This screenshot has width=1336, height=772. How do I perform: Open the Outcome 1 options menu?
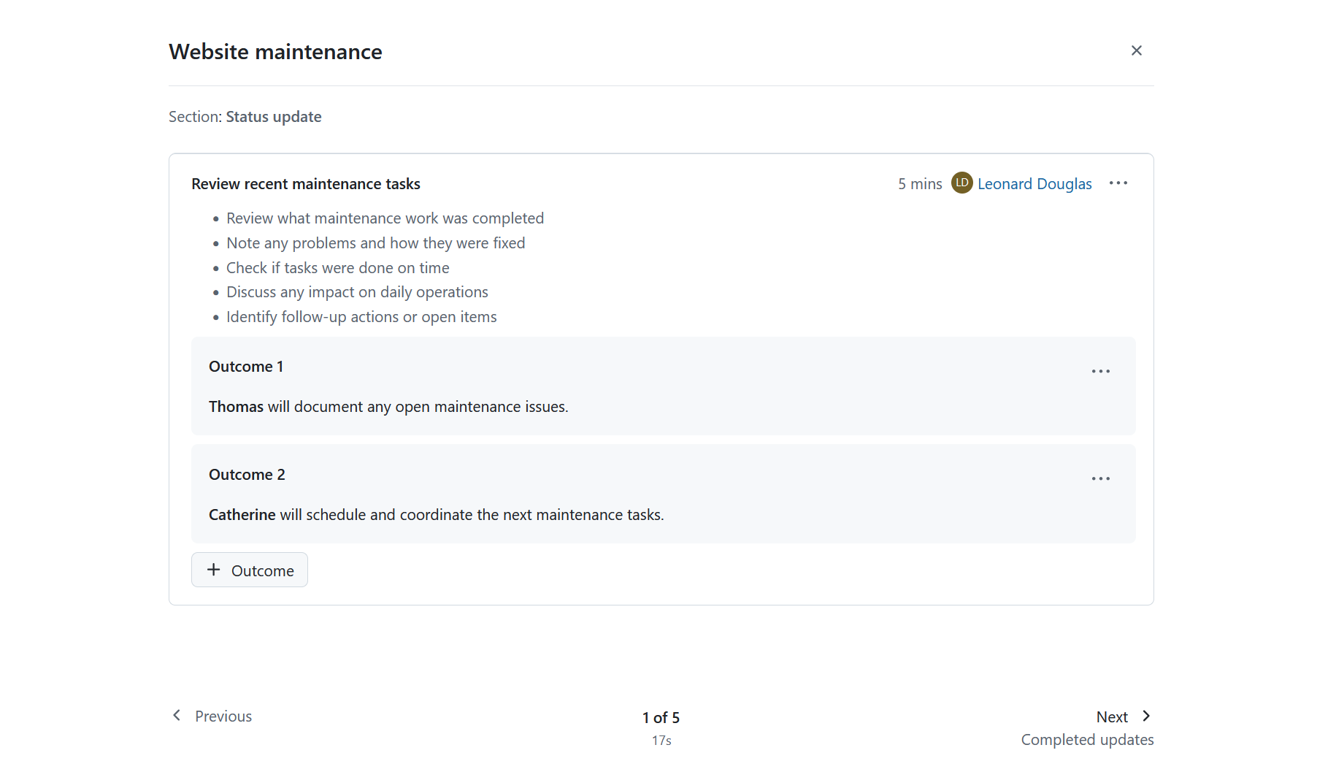(1100, 371)
